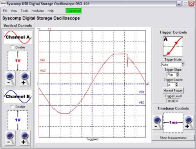Click the Show Measurements button
The image size is (196, 149).
coord(173,138)
